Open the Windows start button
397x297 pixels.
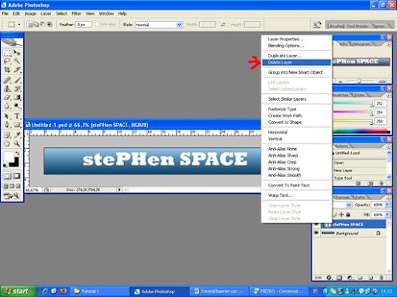tap(18, 292)
